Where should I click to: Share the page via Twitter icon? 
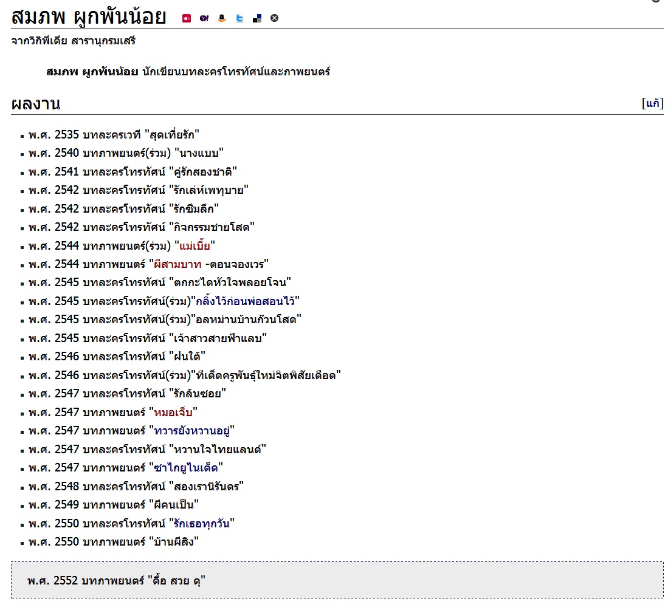tap(239, 18)
